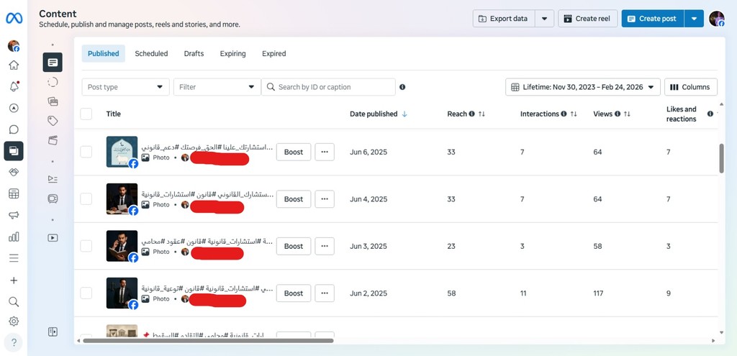The width and height of the screenshot is (737, 356).
Task: Sort by Interactions column arrows
Action: (x=574, y=114)
